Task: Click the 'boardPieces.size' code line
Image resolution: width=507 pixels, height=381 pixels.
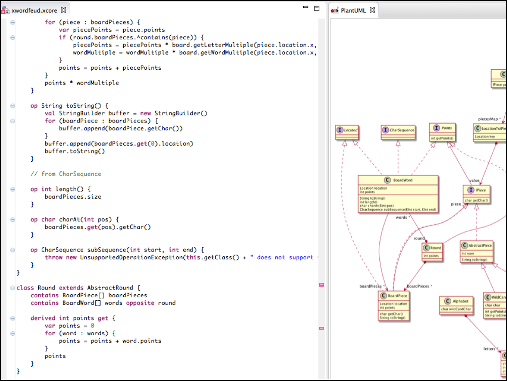Action: tap(73, 197)
